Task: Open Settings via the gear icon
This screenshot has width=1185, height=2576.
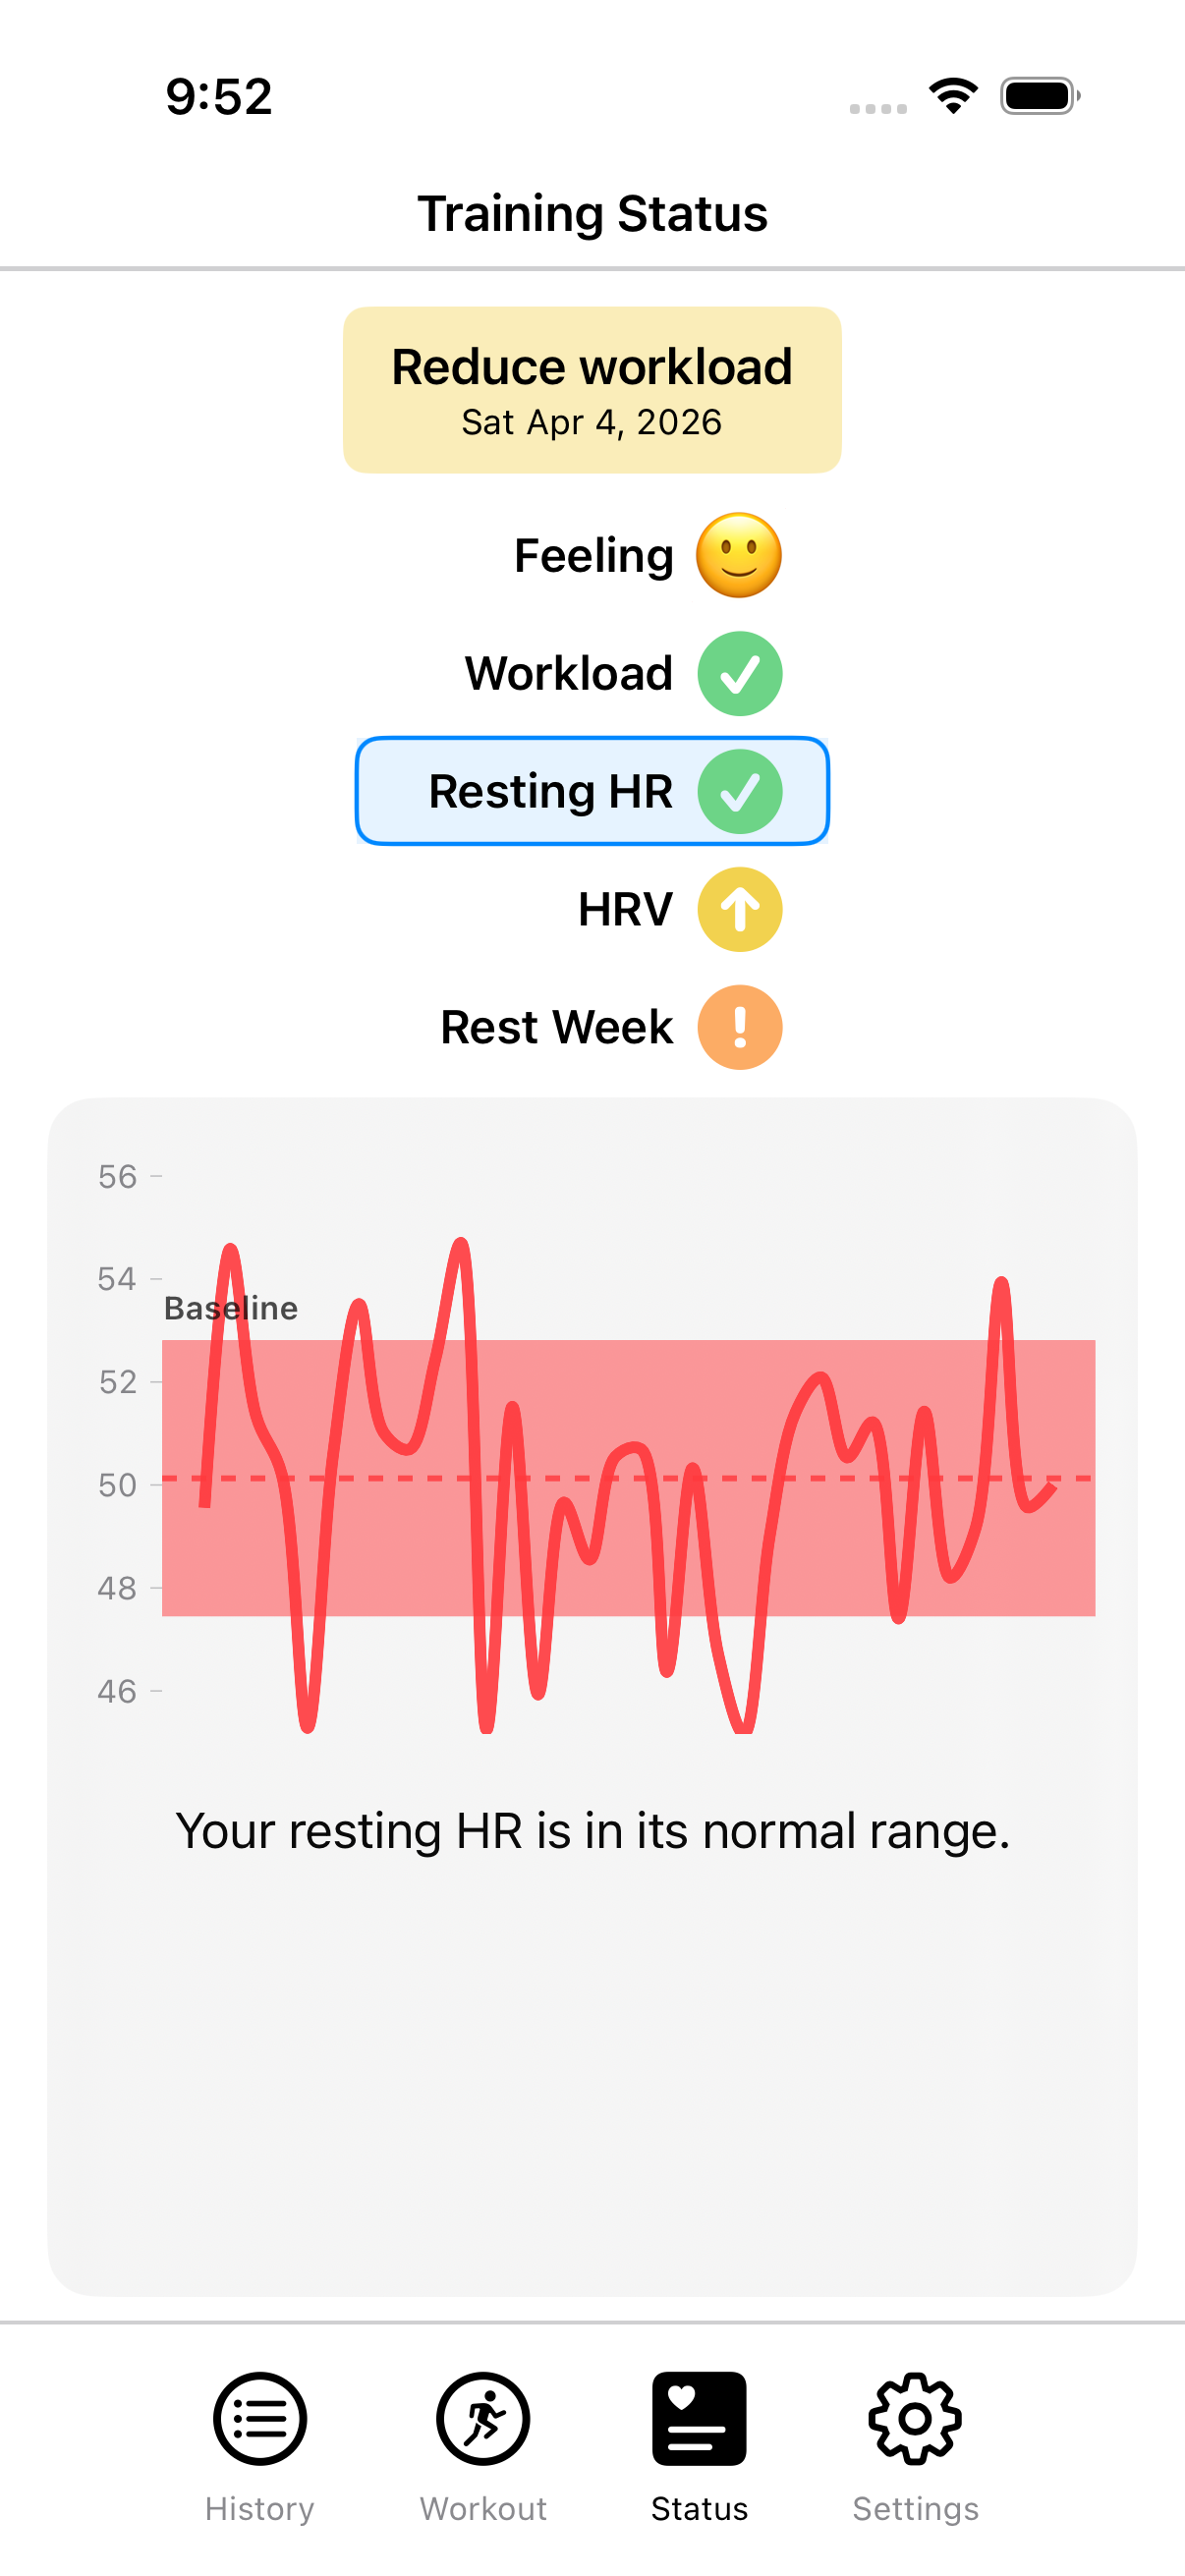Action: (915, 2418)
